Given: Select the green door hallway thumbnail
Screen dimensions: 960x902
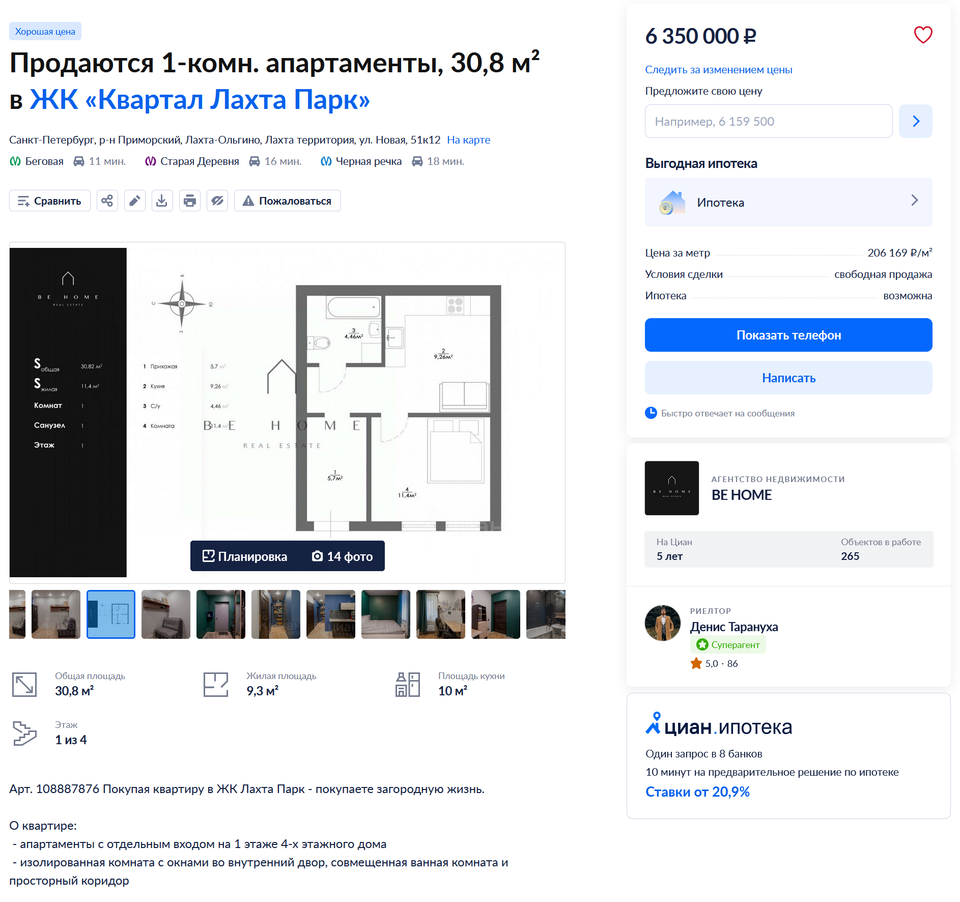Looking at the screenshot, I should coord(221,614).
